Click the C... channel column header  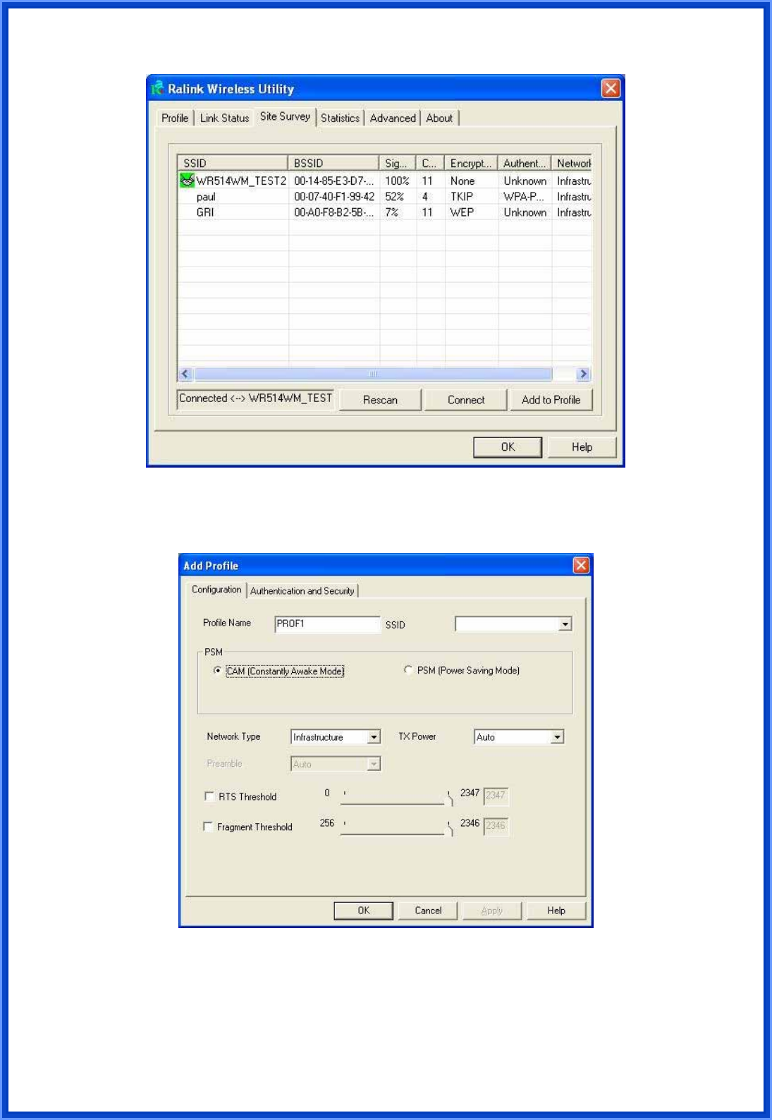430,163
